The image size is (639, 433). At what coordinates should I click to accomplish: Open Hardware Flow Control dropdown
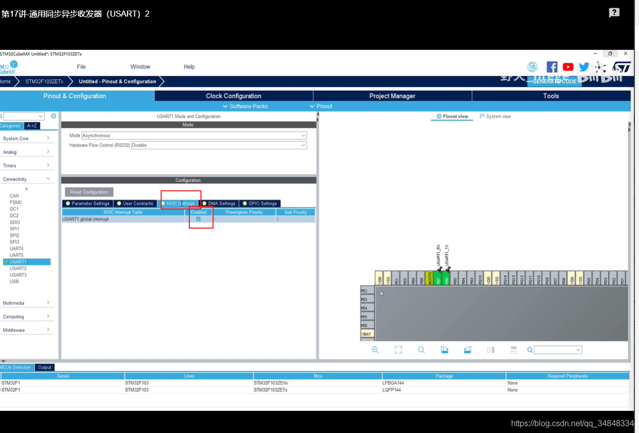pyautogui.click(x=219, y=145)
